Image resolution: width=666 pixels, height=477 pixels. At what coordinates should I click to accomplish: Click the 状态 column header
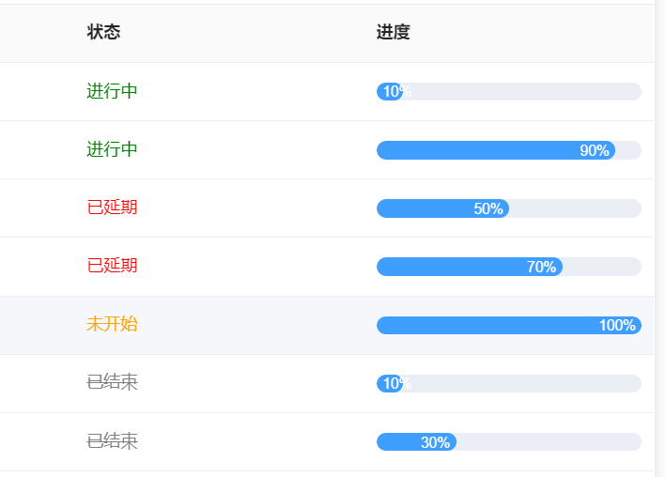click(x=103, y=33)
